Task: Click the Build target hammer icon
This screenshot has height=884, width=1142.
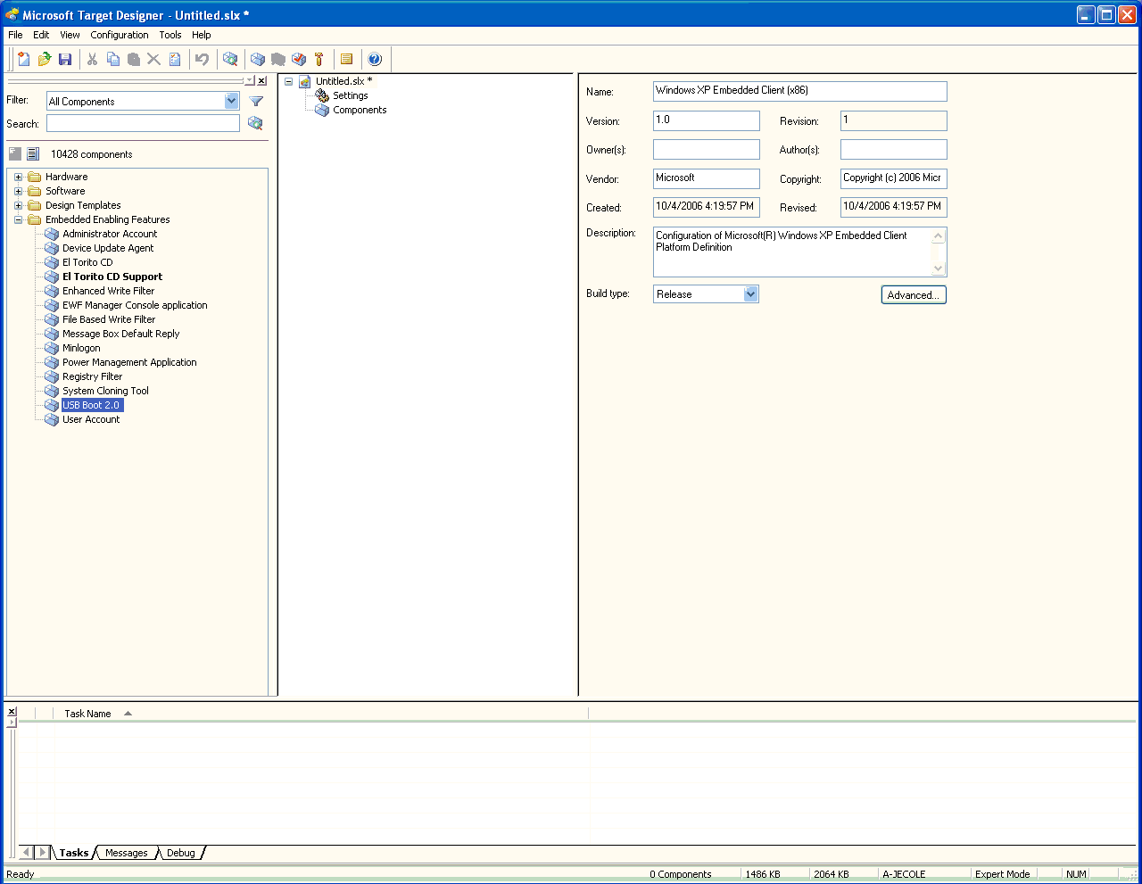Action: click(x=319, y=59)
